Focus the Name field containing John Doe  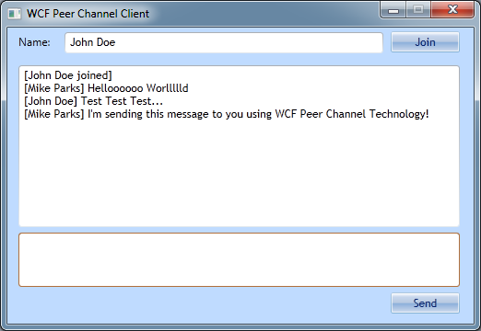coord(224,42)
